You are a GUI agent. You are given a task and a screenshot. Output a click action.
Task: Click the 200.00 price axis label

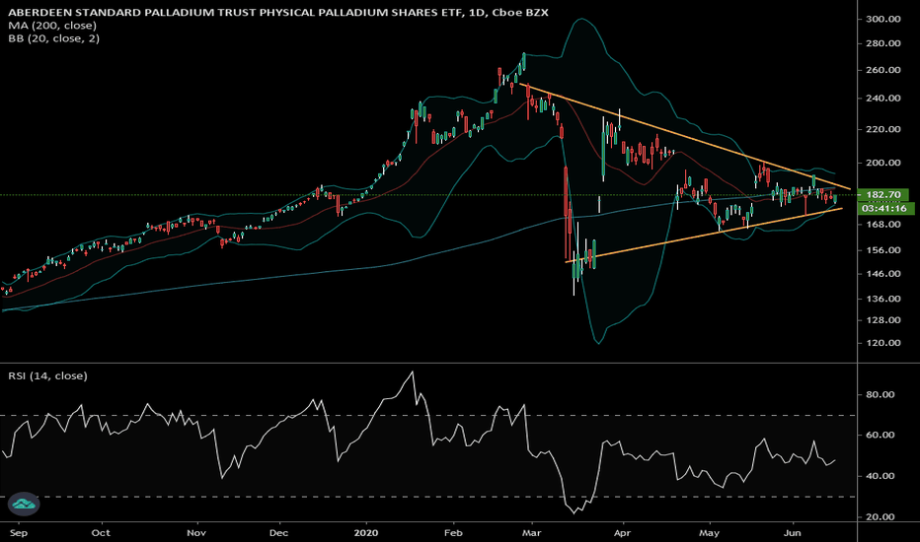click(x=883, y=163)
